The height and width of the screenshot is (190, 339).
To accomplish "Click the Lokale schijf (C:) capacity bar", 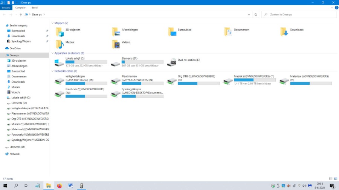I will (86, 62).
